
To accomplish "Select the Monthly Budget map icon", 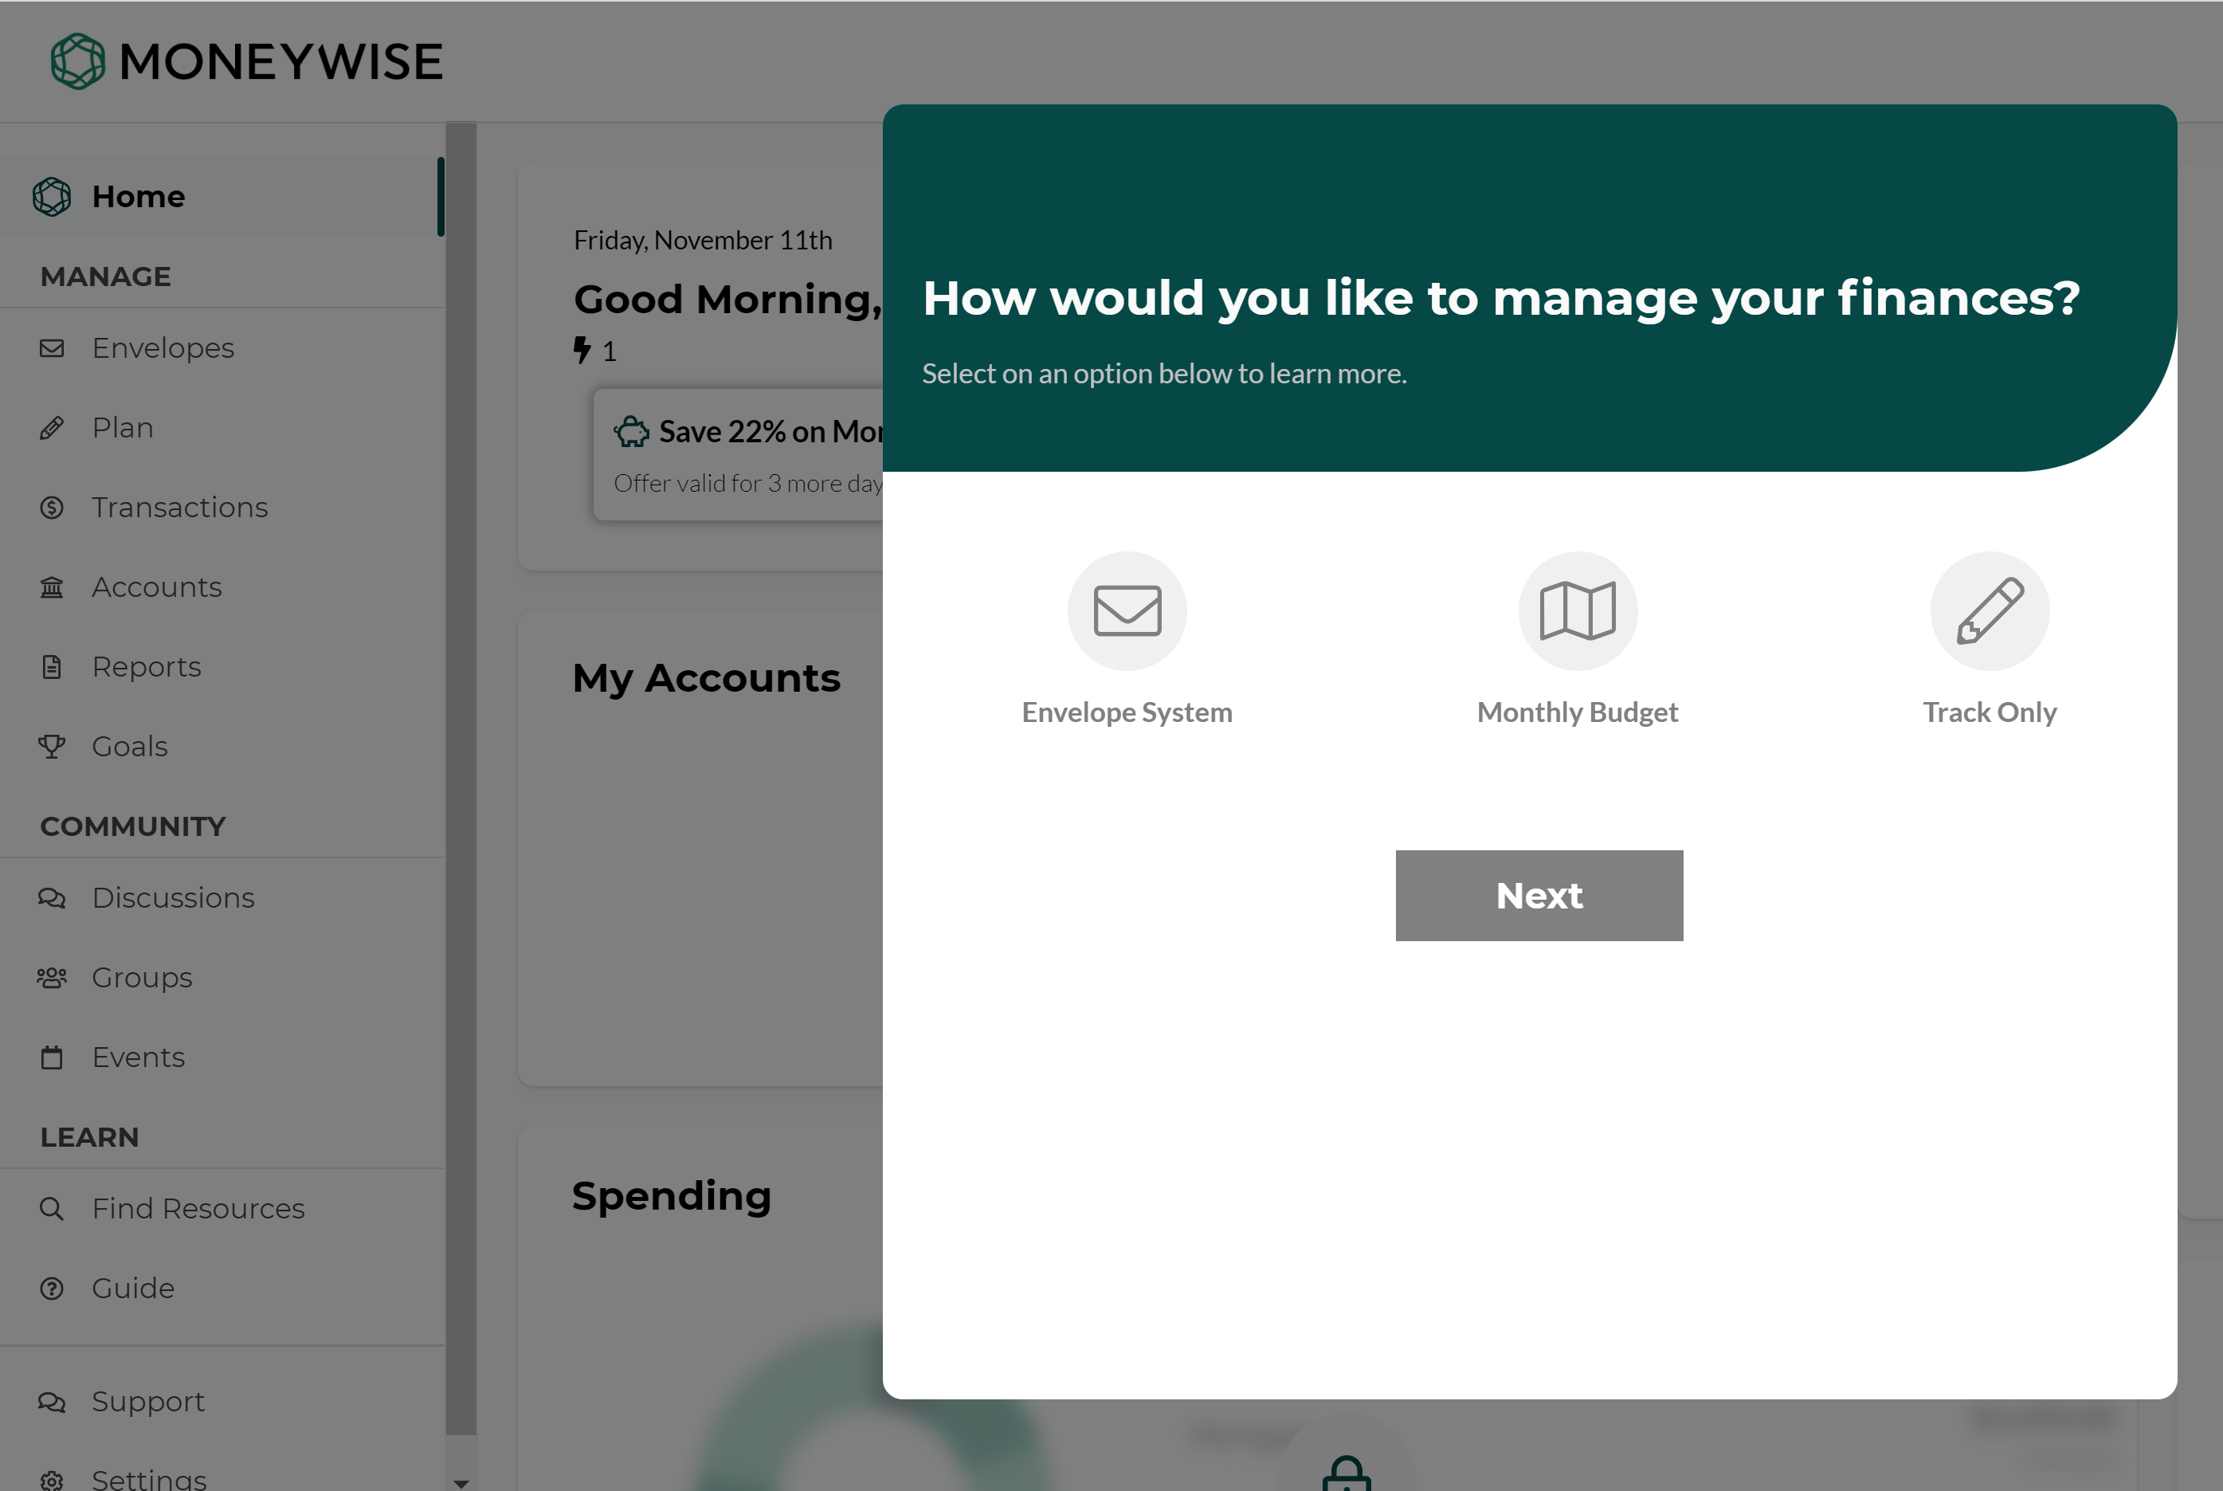I will 1578,610.
